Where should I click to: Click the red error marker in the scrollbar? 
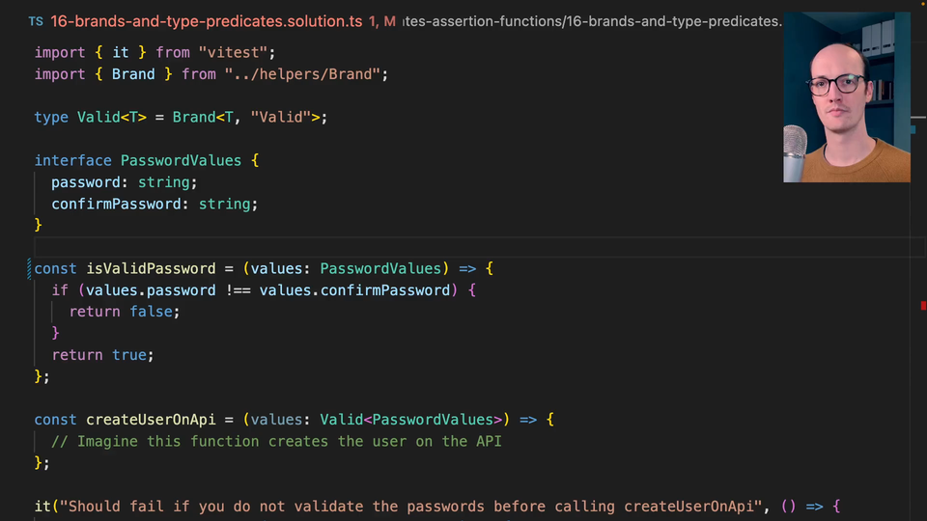click(922, 306)
